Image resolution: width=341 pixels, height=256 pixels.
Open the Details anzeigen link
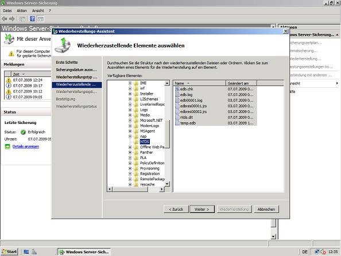point(26,146)
